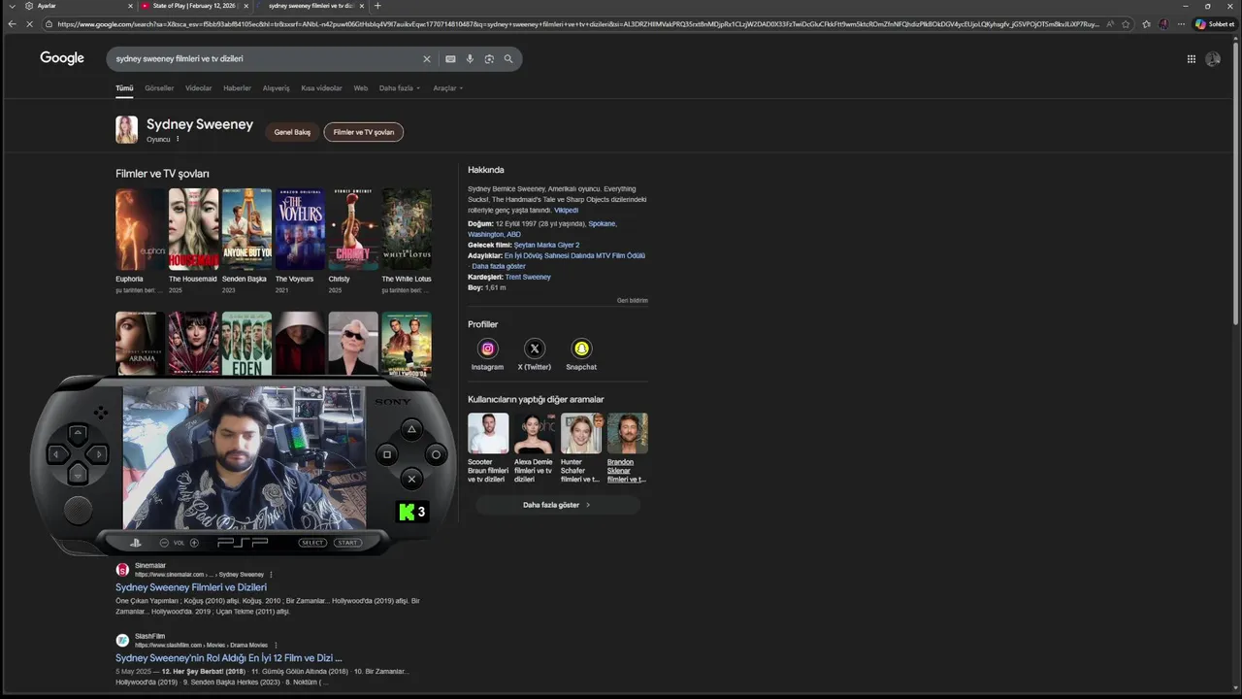Open the on-screen keyboard in search box
This screenshot has height=699, width=1242.
click(x=450, y=59)
